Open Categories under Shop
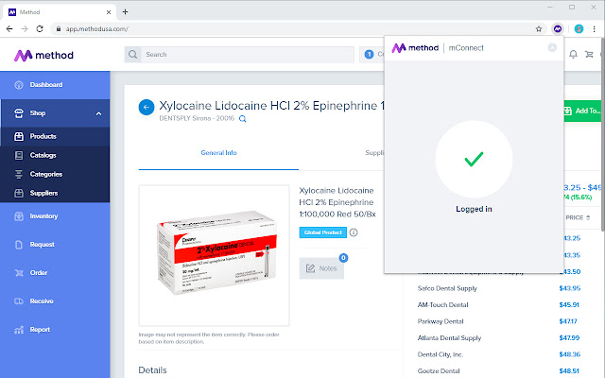This screenshot has width=605, height=378. coord(55,174)
